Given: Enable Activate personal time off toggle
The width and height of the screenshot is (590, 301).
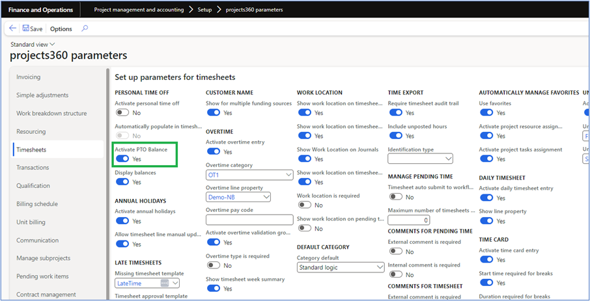Looking at the screenshot, I should click(122, 113).
